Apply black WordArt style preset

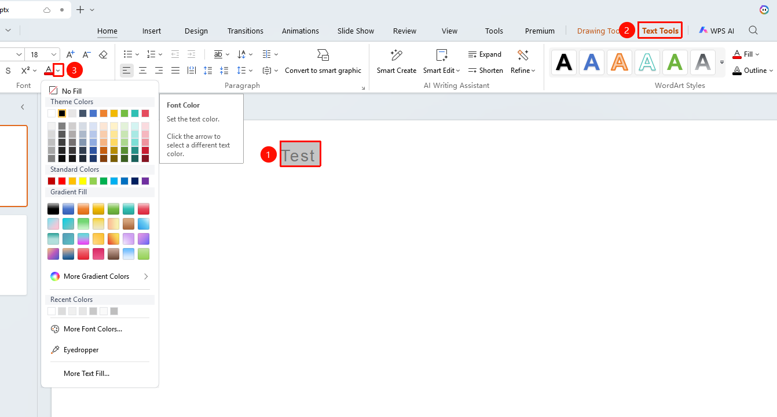point(564,62)
